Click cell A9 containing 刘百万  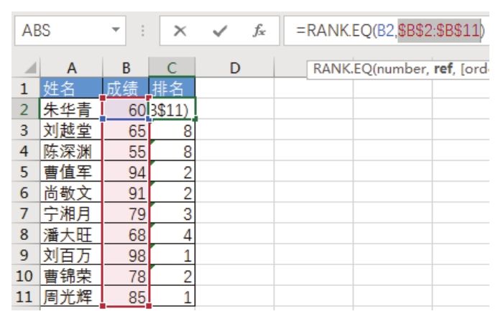coord(71,254)
